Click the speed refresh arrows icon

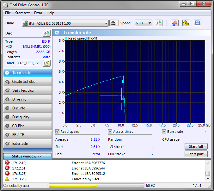click(159, 23)
